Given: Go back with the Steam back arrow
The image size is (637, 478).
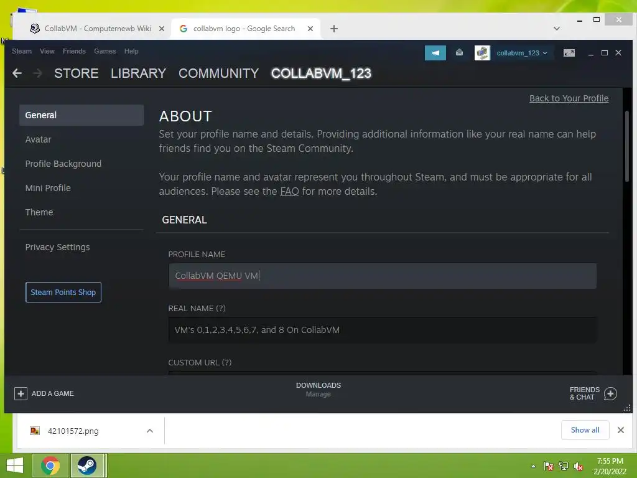Looking at the screenshot, I should (x=17, y=73).
